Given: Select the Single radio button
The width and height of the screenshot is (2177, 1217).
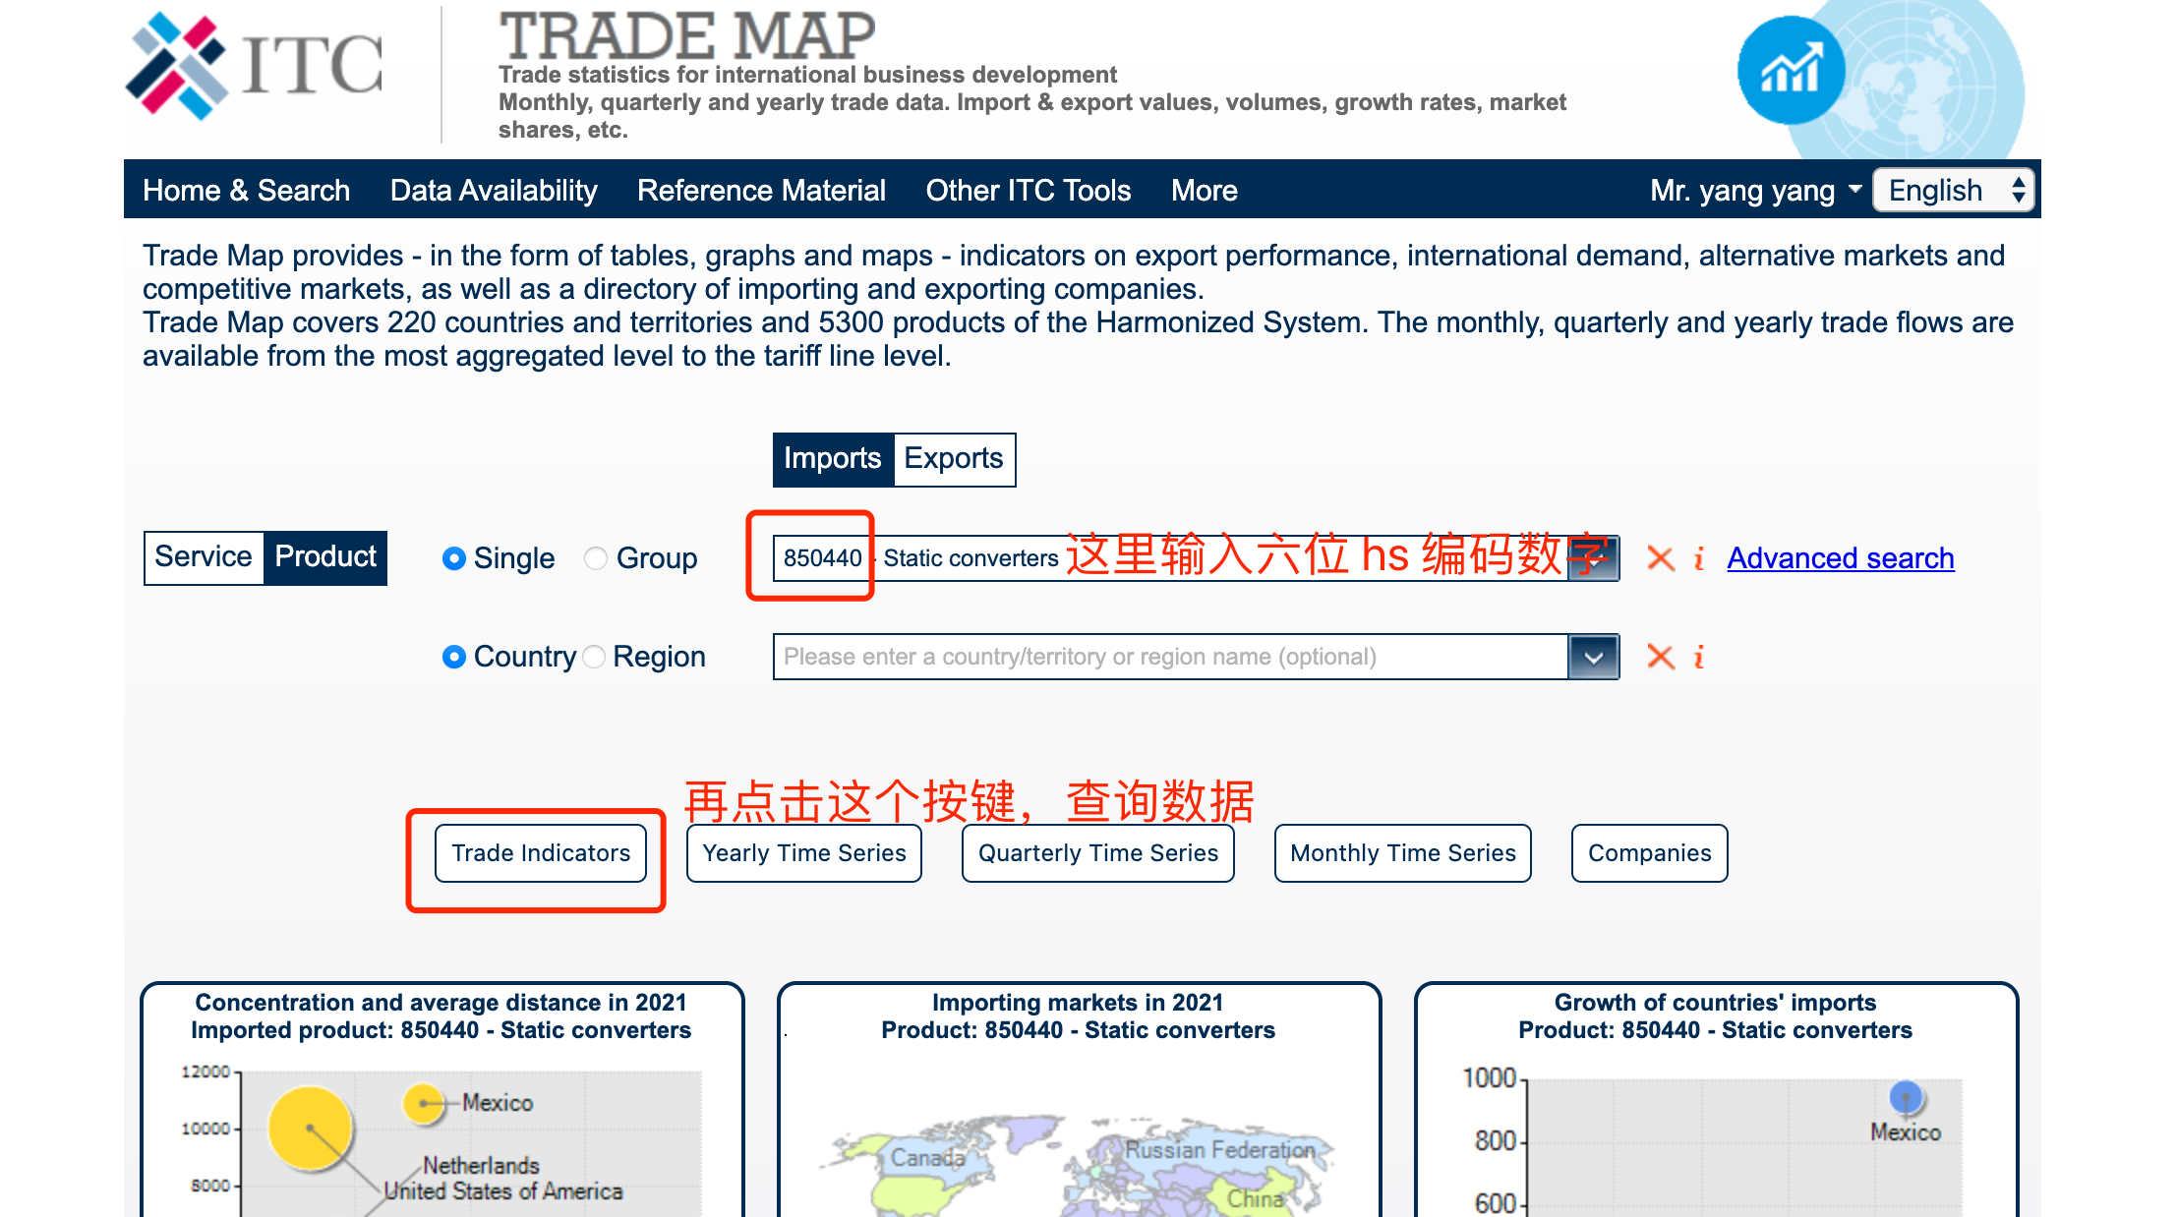Looking at the screenshot, I should pyautogui.click(x=454, y=558).
